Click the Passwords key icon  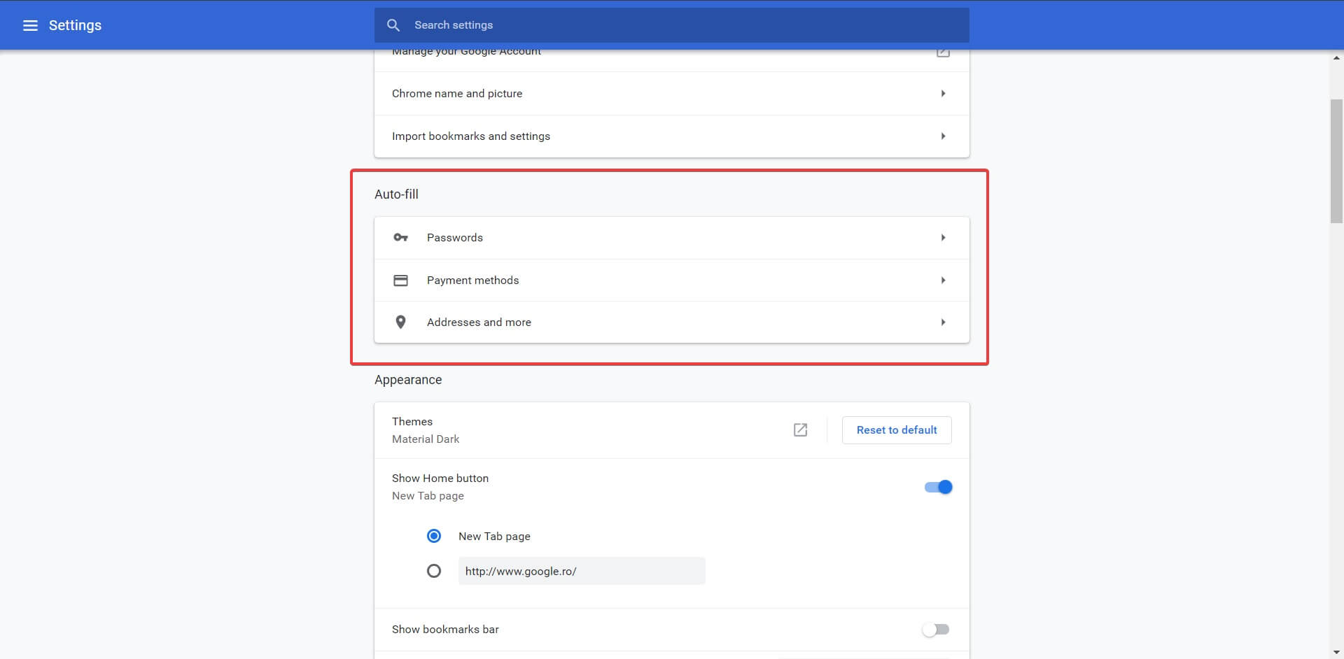(x=400, y=238)
